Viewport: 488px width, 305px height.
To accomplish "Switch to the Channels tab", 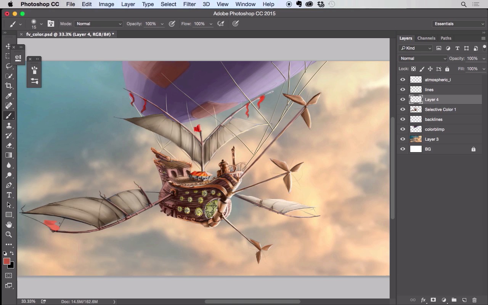I will coord(426,38).
